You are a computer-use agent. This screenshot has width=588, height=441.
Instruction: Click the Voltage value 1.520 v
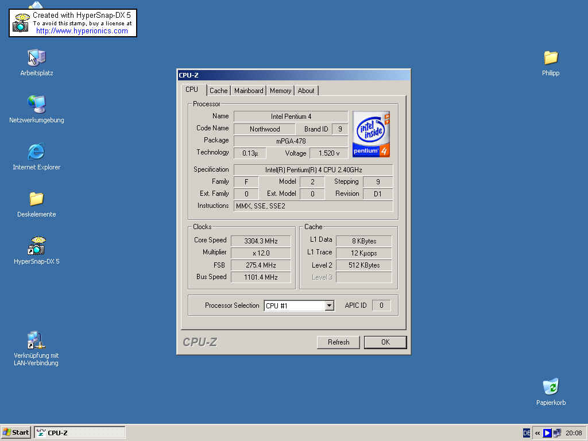[x=329, y=153]
